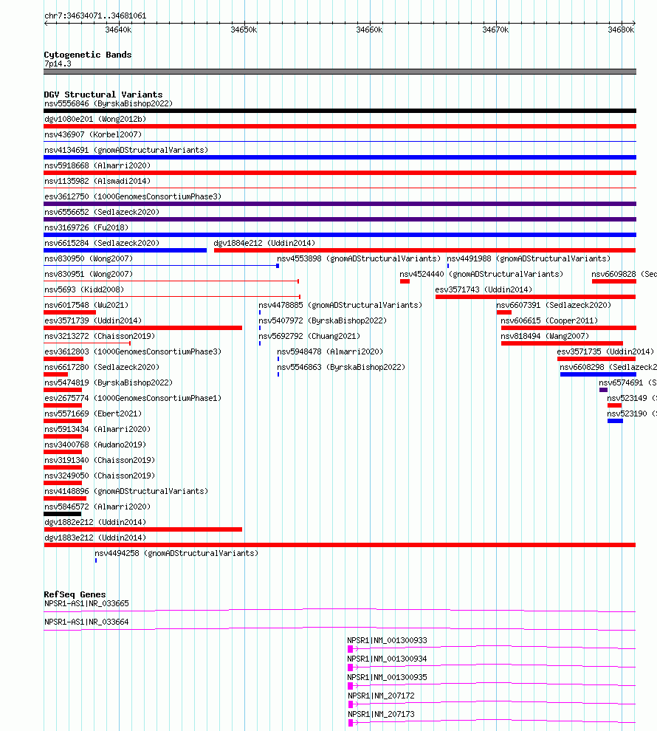
Task: Click nsv3213272 (Chaisson2019) variant label
Action: point(100,336)
